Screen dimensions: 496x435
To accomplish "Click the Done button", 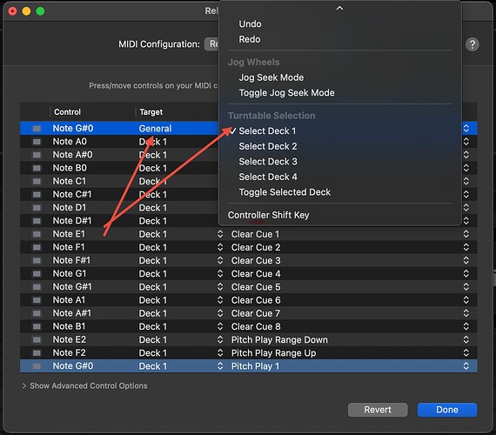I will [447, 410].
